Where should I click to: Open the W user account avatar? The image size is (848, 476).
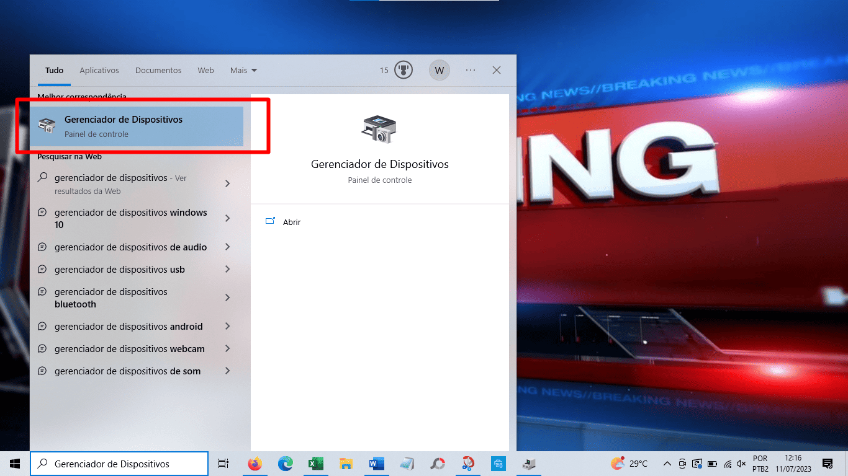pyautogui.click(x=439, y=70)
